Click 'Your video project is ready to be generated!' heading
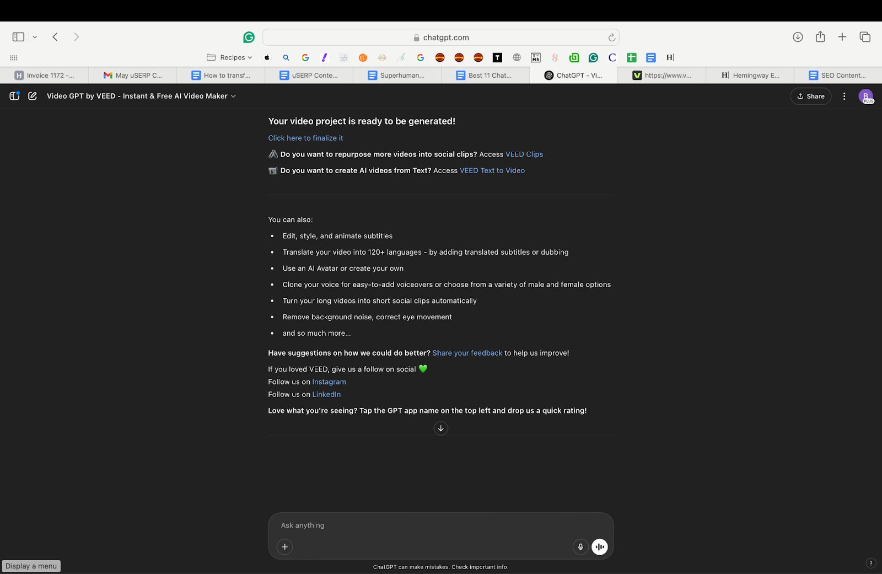The image size is (882, 574). [362, 121]
